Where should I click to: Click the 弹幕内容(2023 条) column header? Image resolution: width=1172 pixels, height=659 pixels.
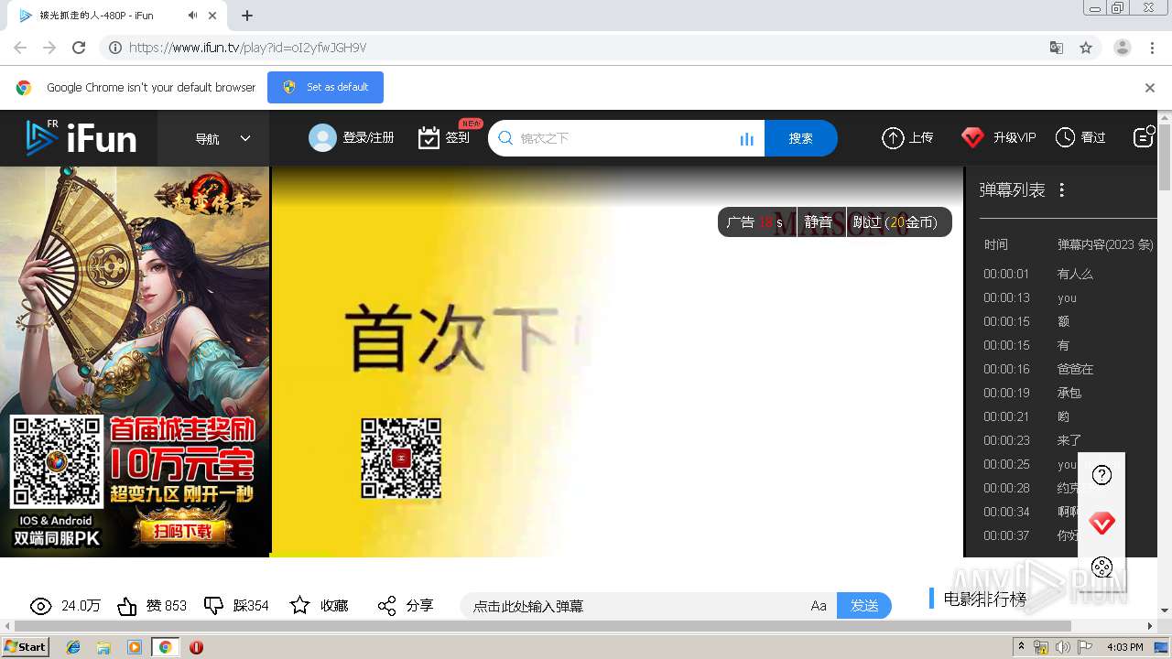click(1105, 244)
